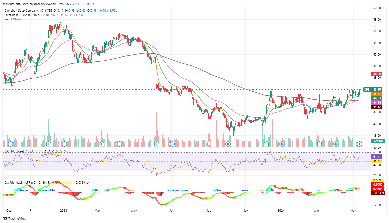The width and height of the screenshot is (389, 223).
Task: Click the 38.00 price axis label
Action: coord(377,135)
